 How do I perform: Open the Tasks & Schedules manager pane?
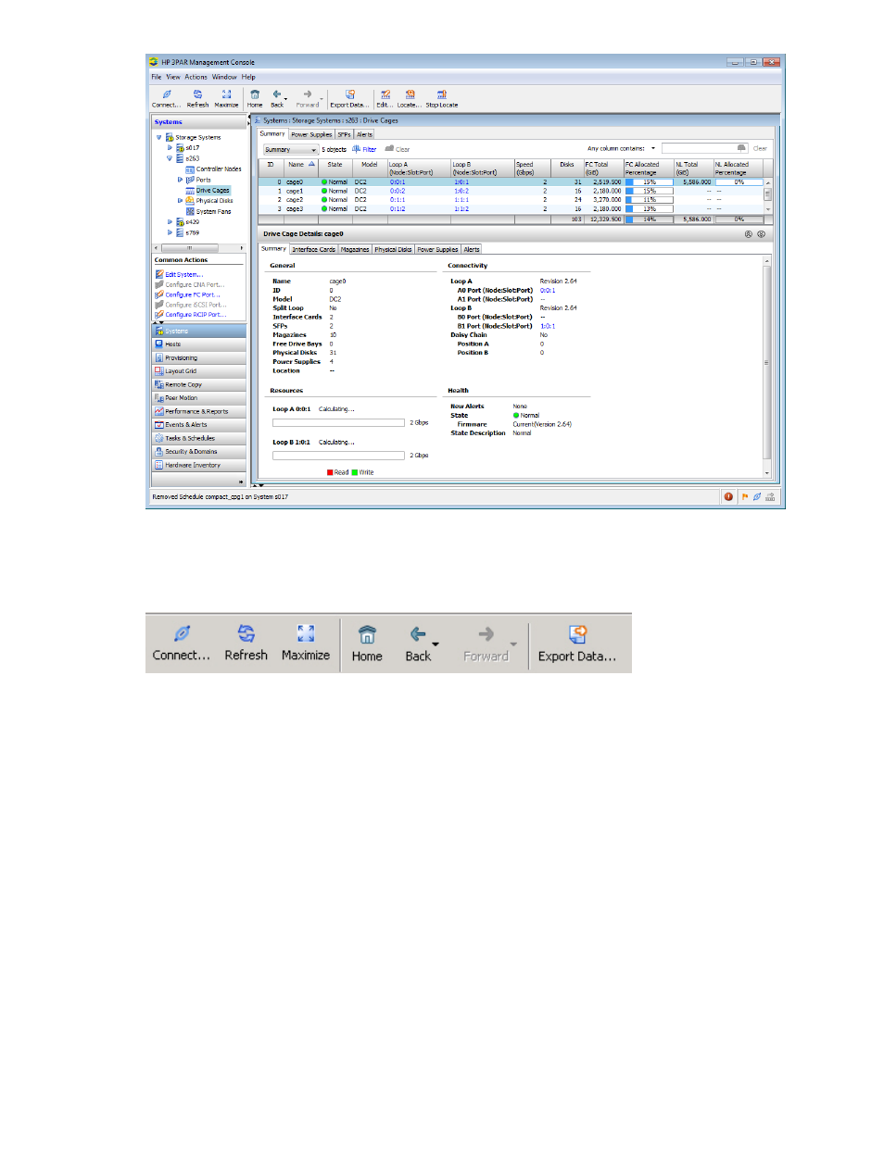[x=198, y=438]
